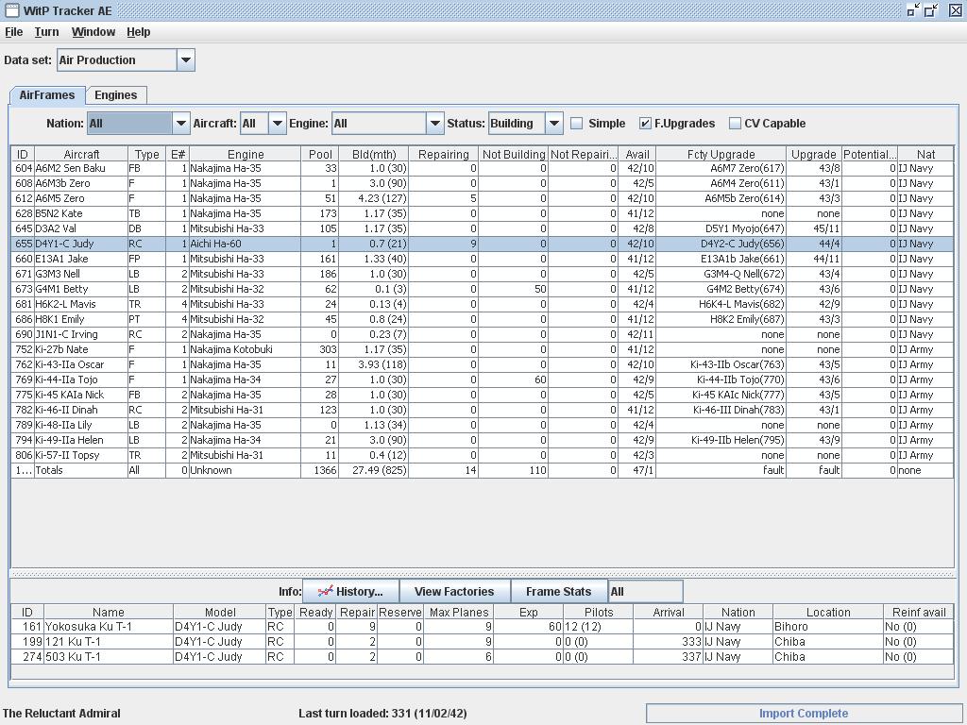Open the Window menu
The width and height of the screenshot is (967, 725).
tap(93, 32)
